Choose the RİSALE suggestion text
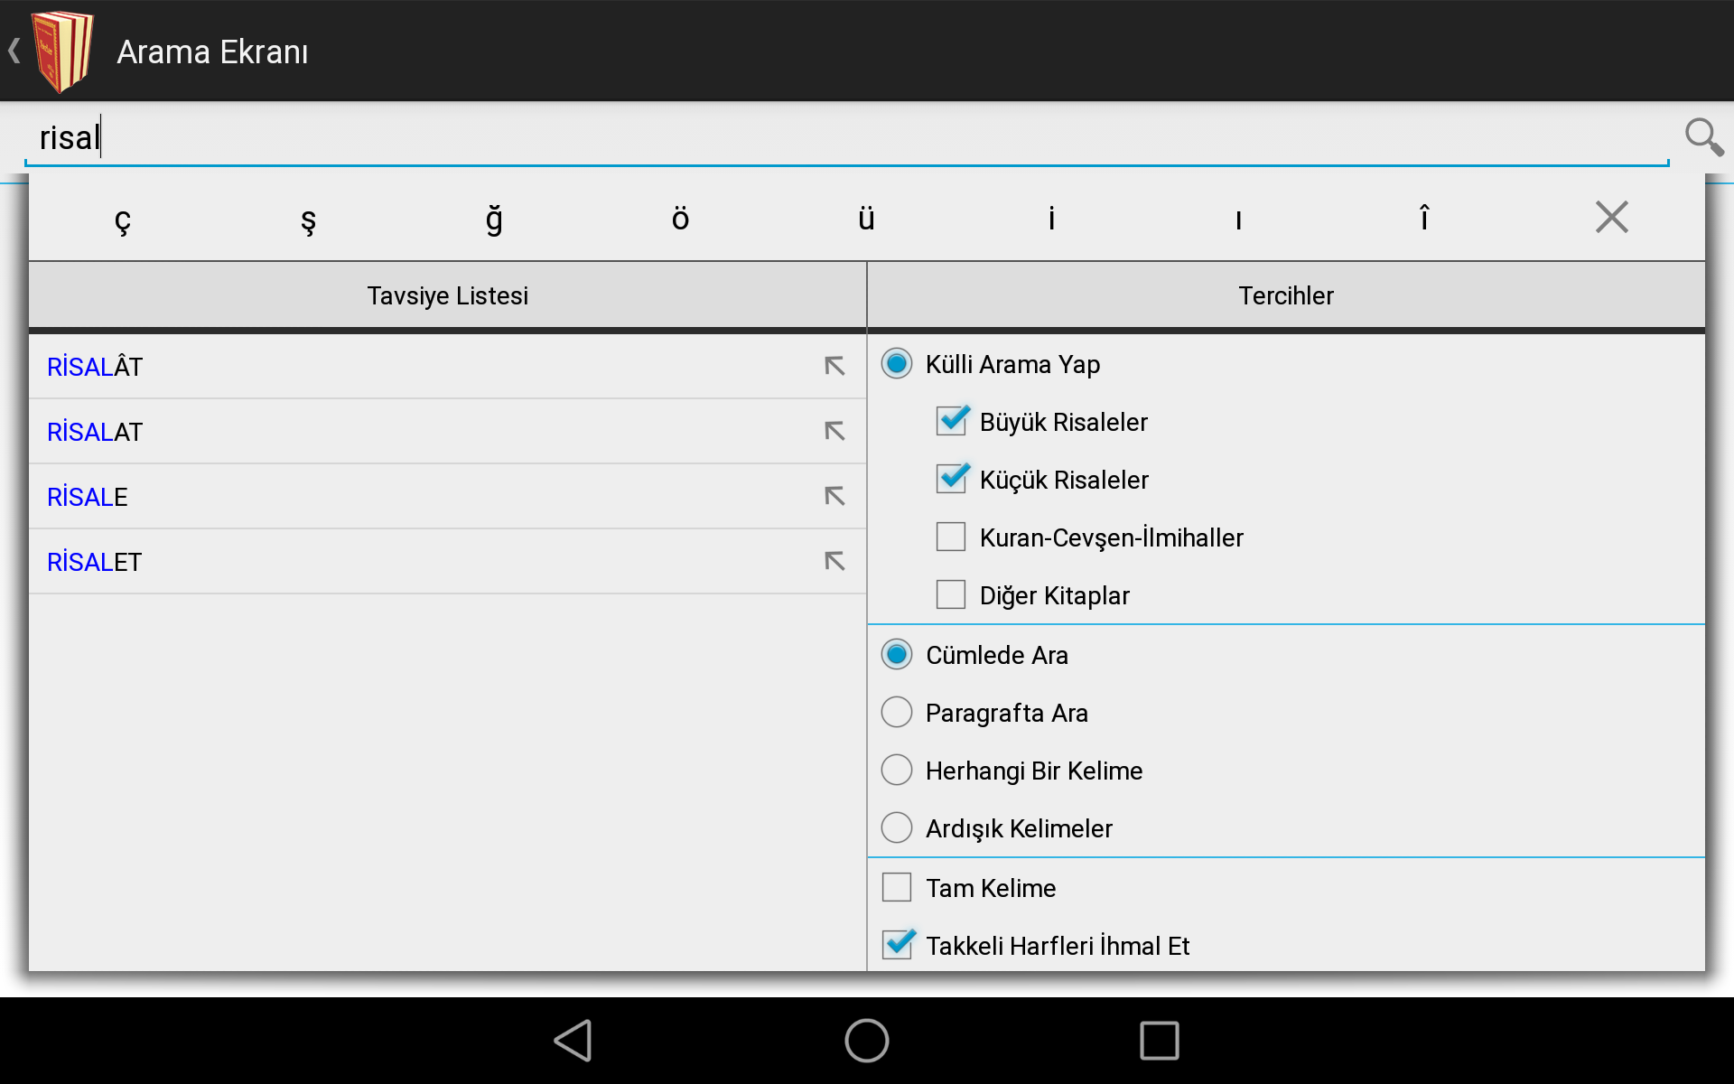1734x1084 pixels. [88, 497]
